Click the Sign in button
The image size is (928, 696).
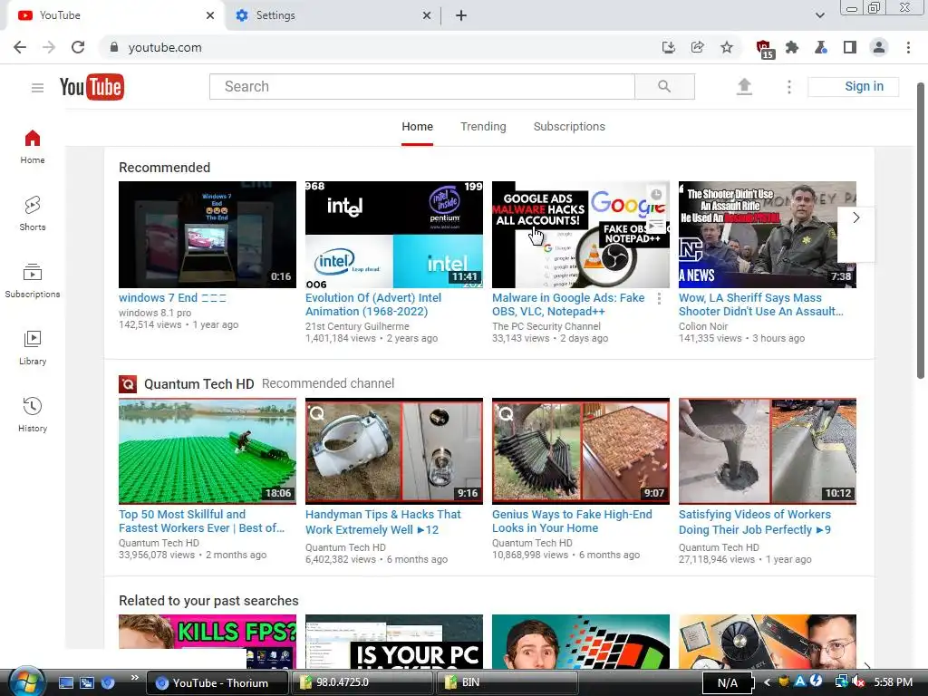point(853,86)
